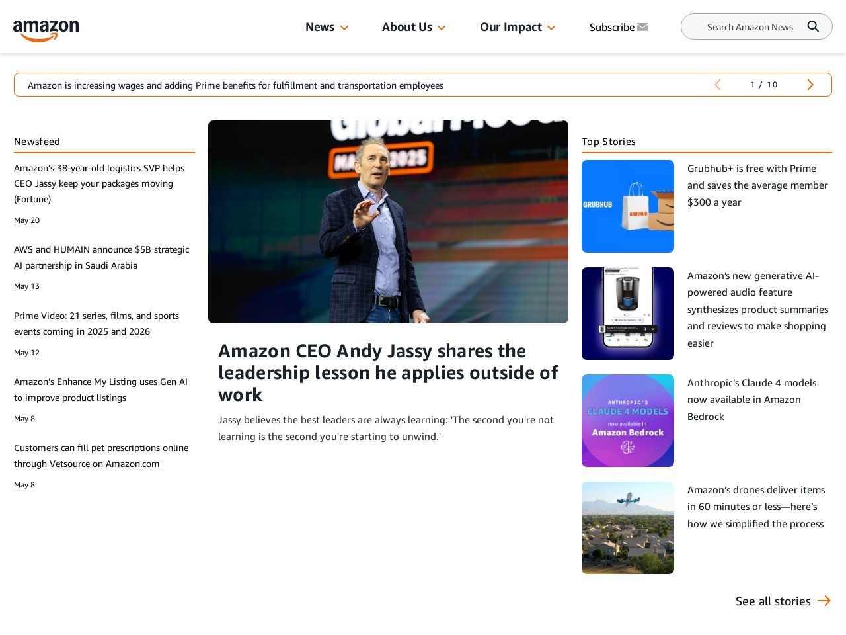Click the Andy Jassy feature image
The height and width of the screenshot is (635, 846).
pos(388,222)
